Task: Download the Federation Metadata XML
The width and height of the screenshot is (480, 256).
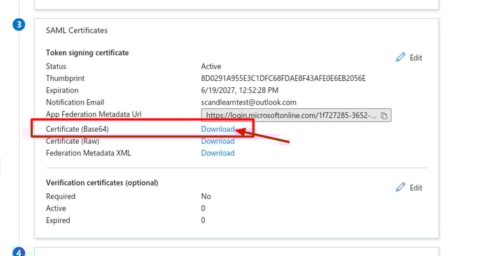Action: 218,153
